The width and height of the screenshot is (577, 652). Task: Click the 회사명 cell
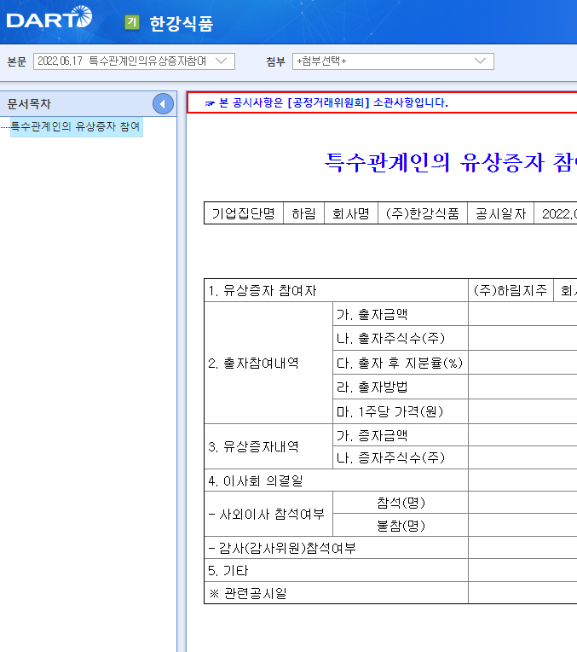click(351, 213)
